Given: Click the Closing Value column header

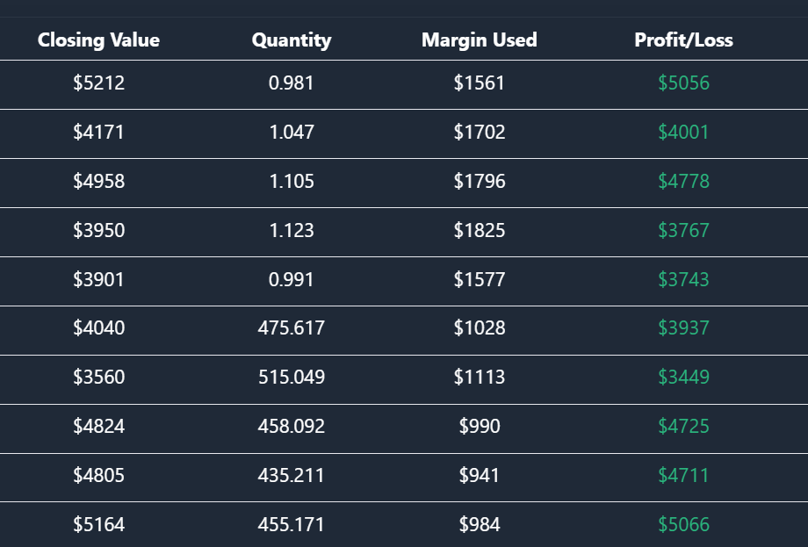Looking at the screenshot, I should 99,40.
